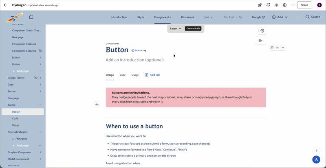Click the When to use a button heading

coord(134,126)
